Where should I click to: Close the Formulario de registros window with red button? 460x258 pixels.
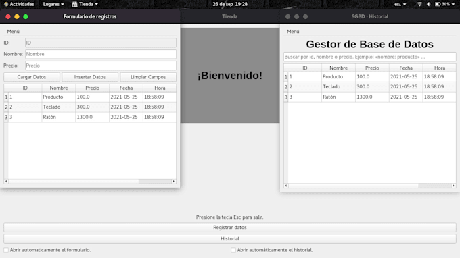point(8,16)
